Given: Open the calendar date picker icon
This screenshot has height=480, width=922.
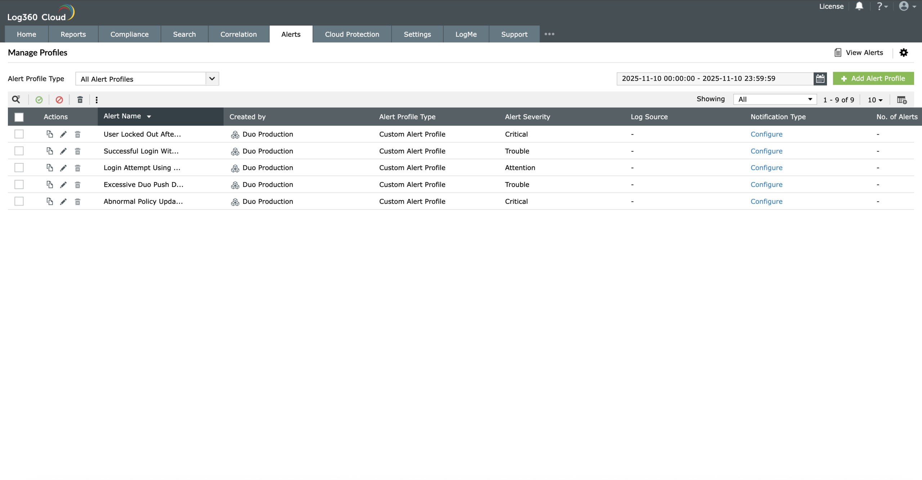Looking at the screenshot, I should pos(820,78).
